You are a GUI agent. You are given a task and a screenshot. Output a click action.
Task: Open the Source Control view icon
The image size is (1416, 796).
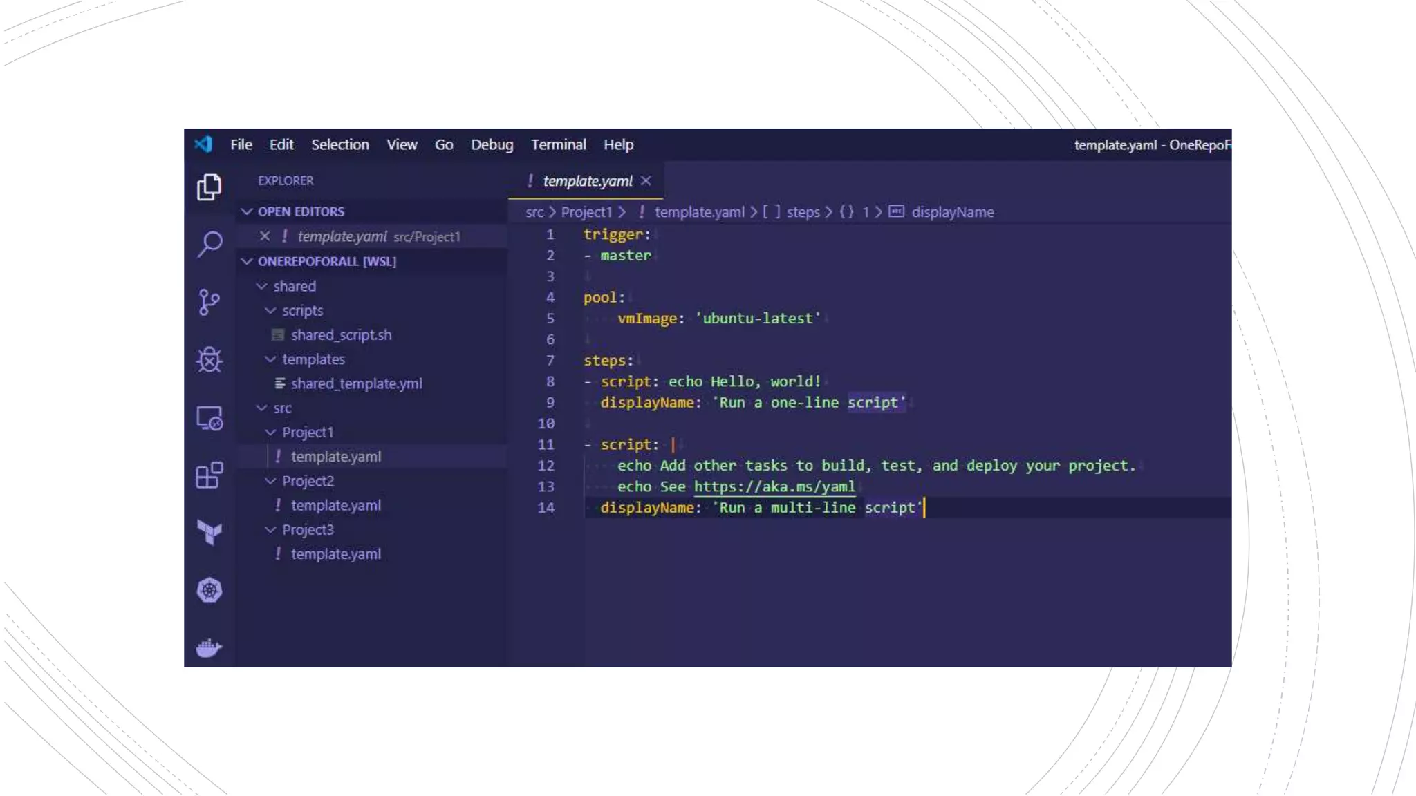point(209,302)
